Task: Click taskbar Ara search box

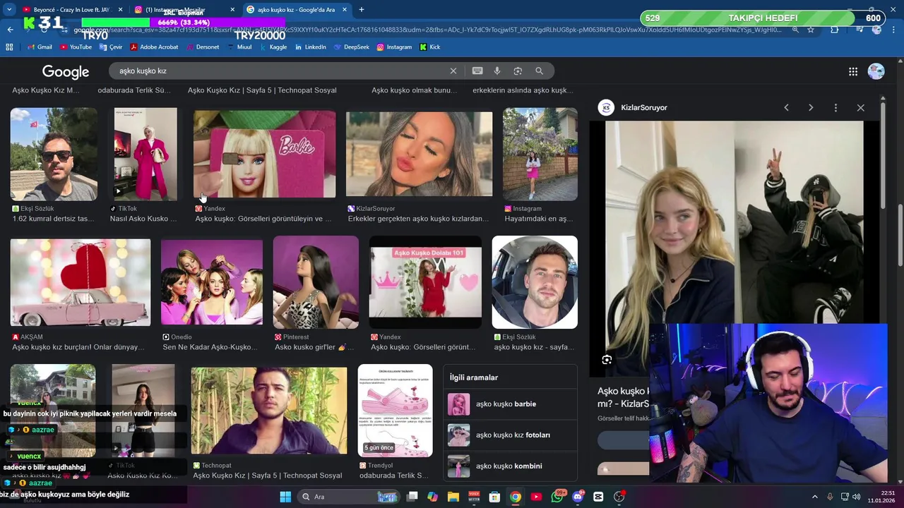Action: point(350,497)
